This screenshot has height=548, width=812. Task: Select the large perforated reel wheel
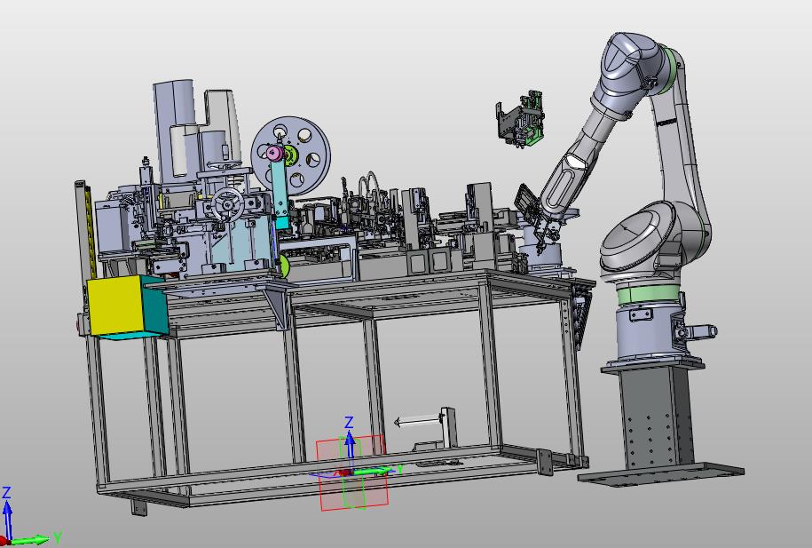click(292, 155)
